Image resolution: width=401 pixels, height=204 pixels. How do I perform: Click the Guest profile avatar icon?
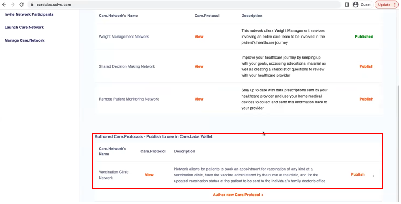[x=356, y=5]
